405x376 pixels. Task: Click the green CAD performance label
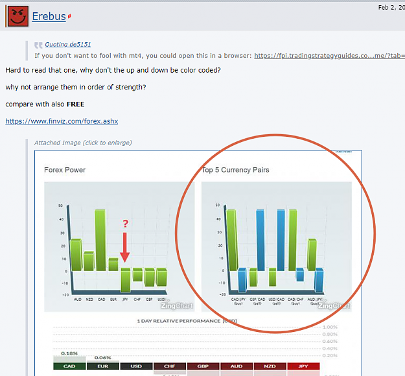click(69, 366)
